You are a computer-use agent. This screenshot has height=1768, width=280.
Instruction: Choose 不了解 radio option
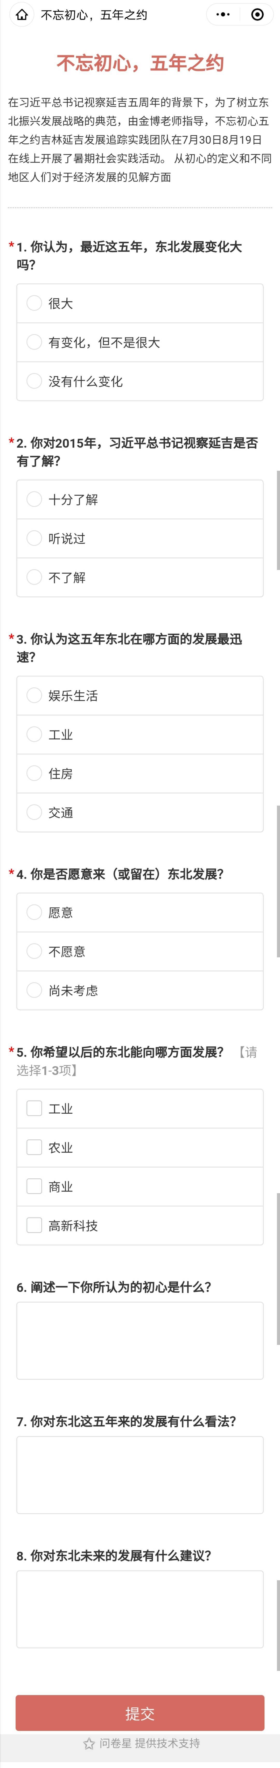click(140, 577)
